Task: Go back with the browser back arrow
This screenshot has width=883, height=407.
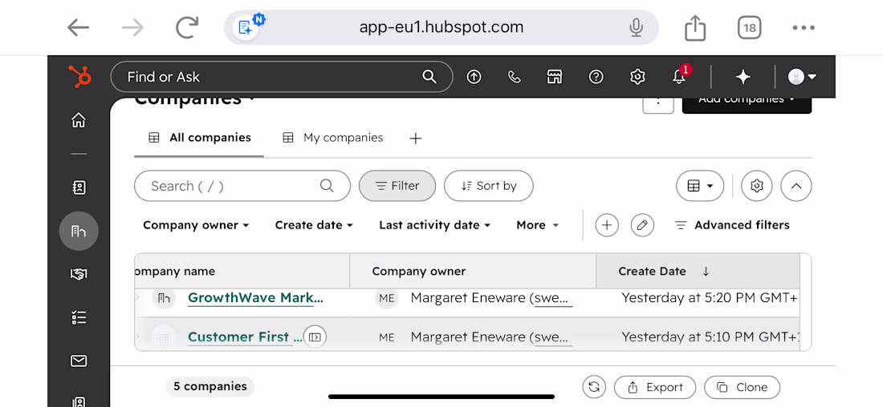Action: tap(79, 27)
